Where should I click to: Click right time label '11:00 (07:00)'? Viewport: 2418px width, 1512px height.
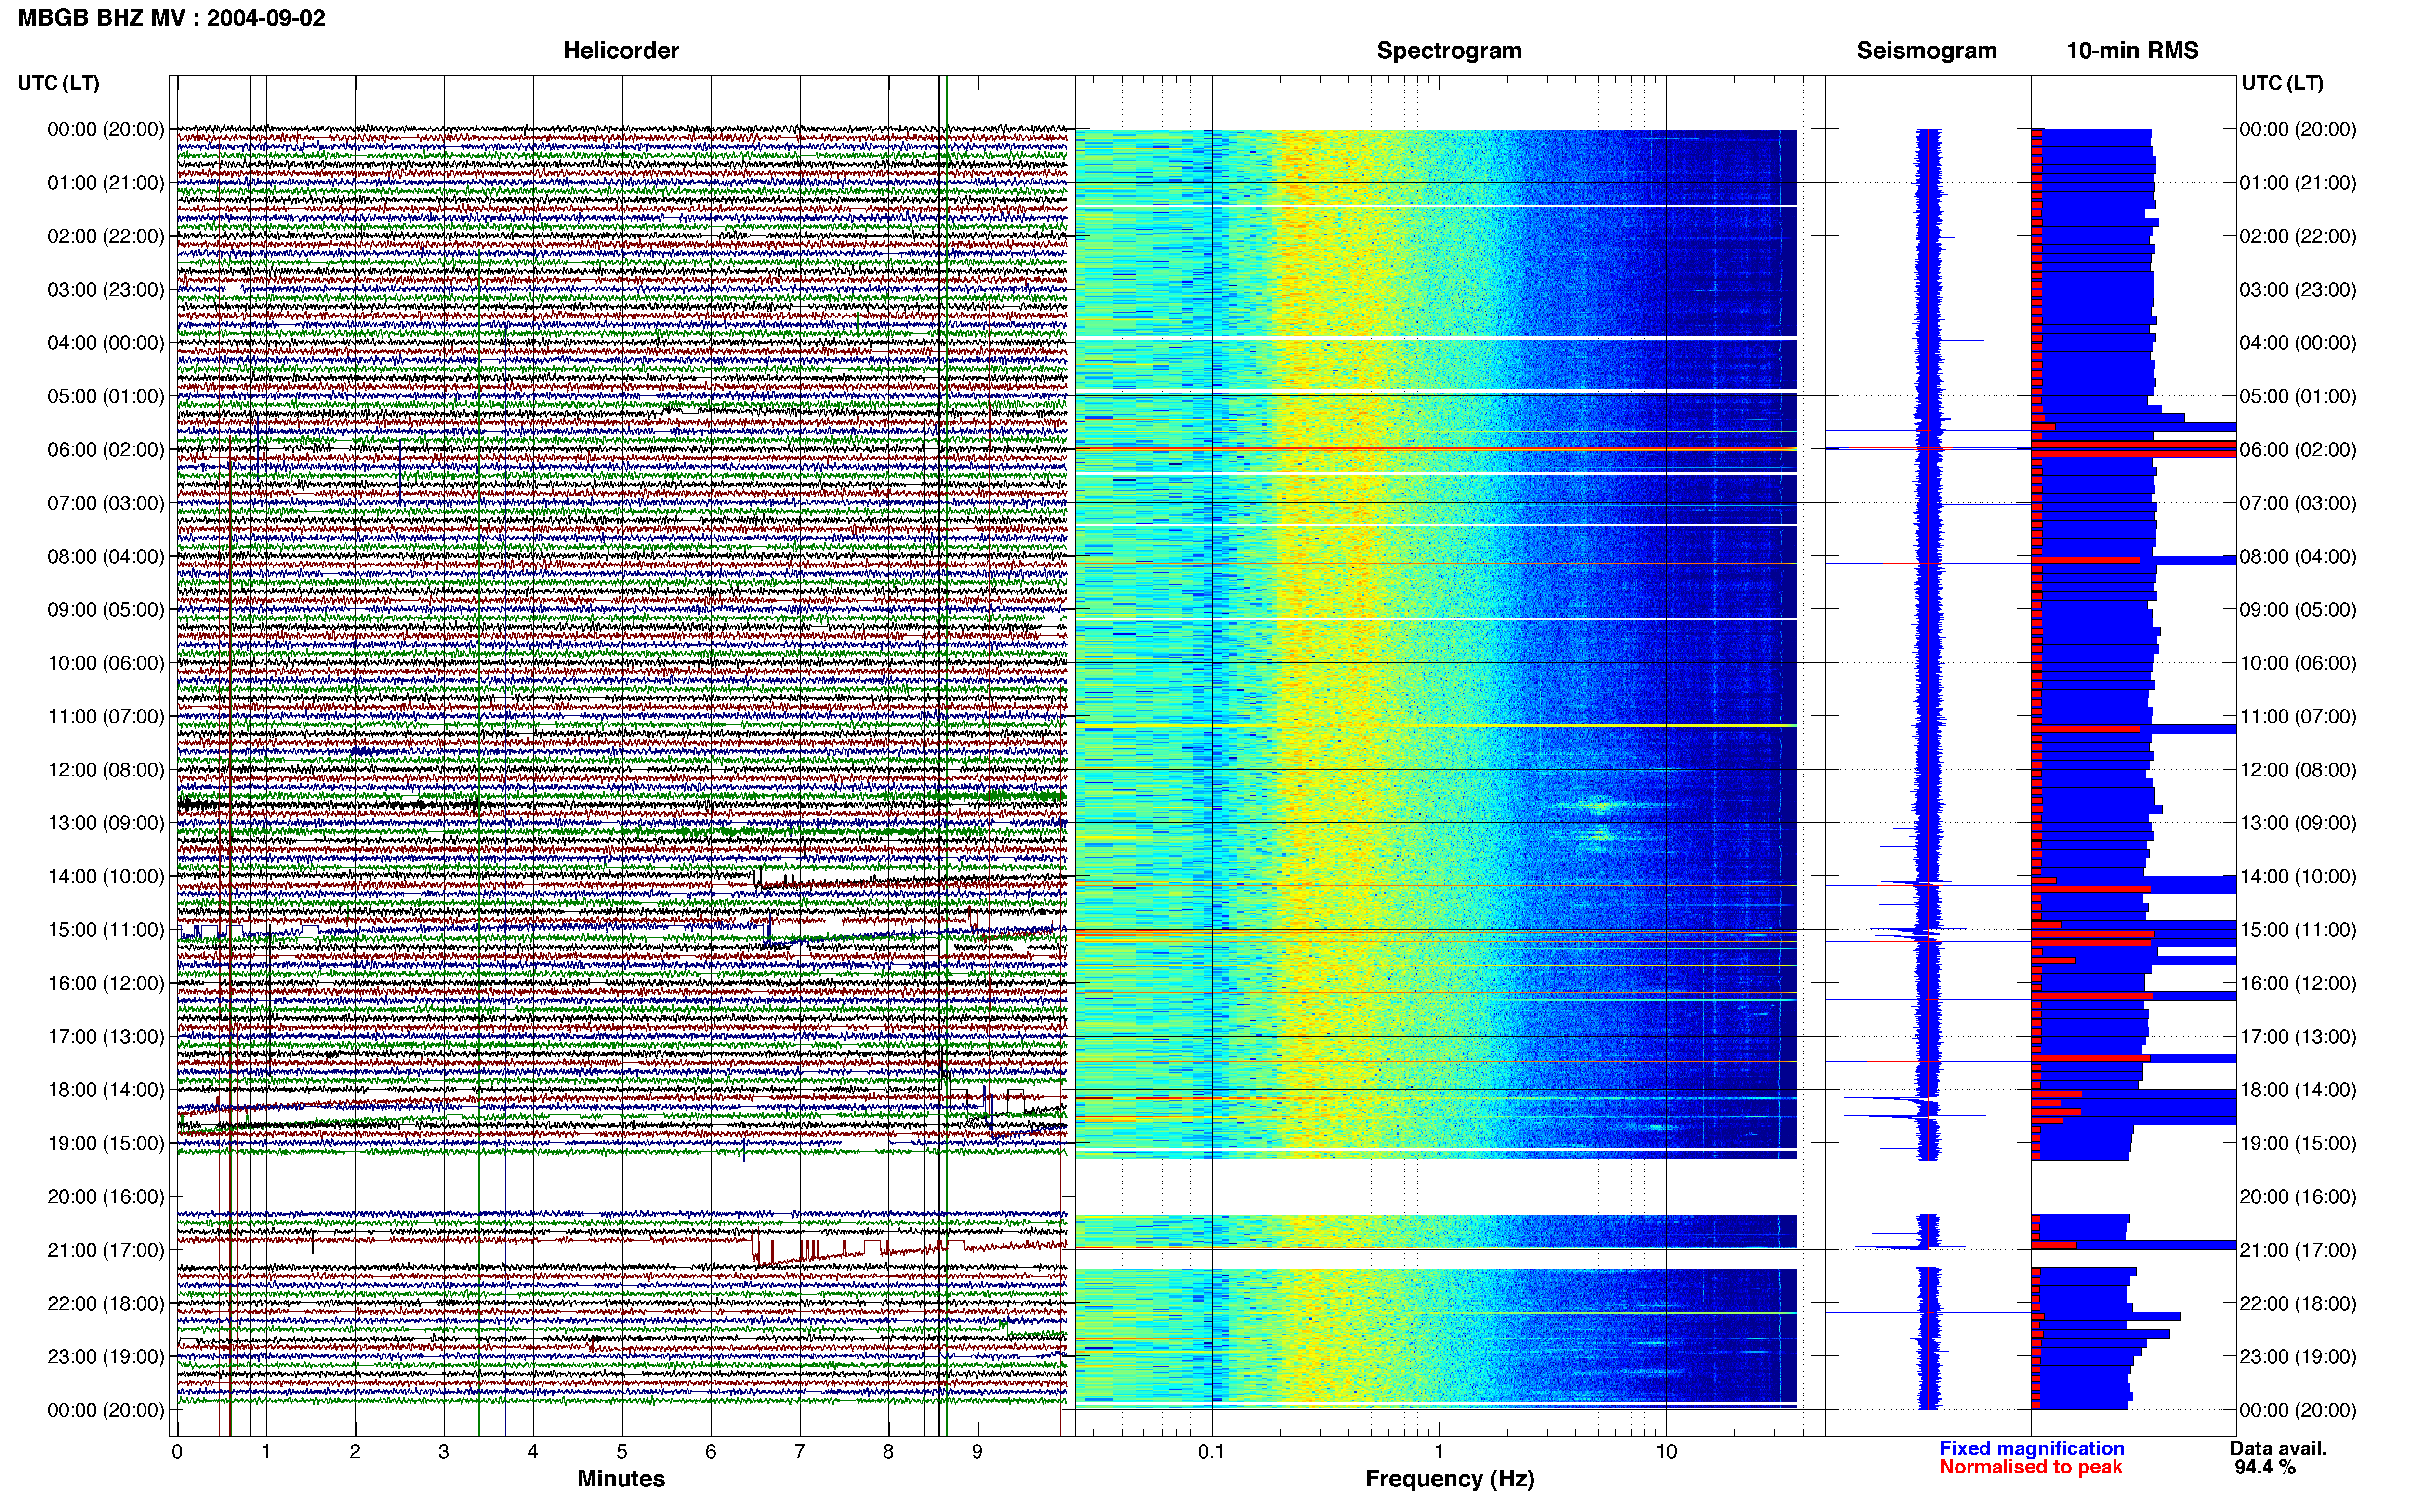click(2298, 716)
